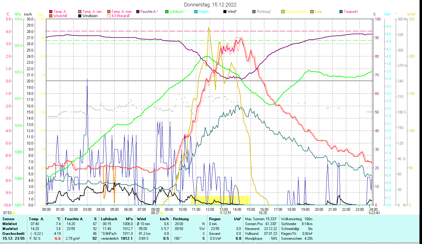Click the pink Temp. A. legend swatch

[x=51, y=12]
